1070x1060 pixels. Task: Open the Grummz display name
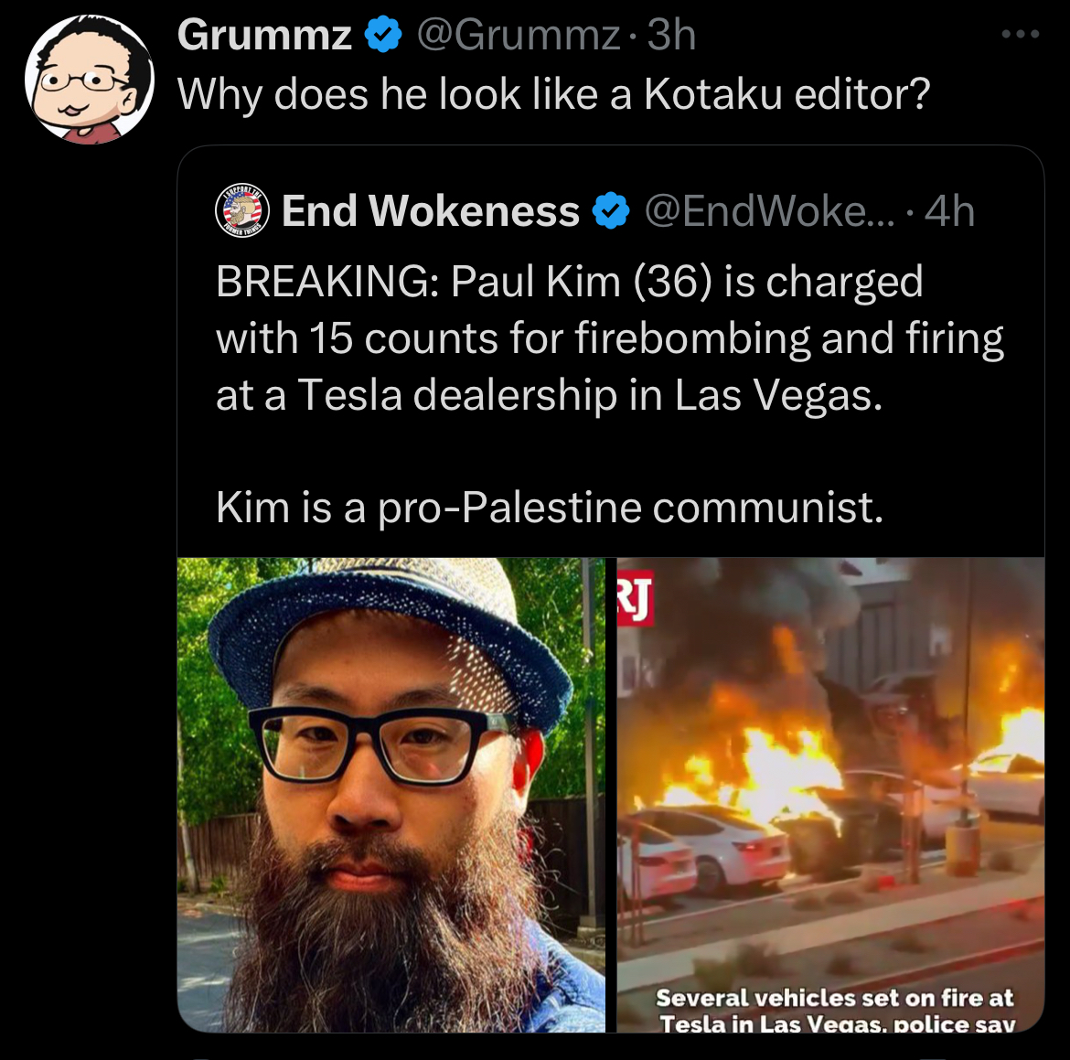264,35
